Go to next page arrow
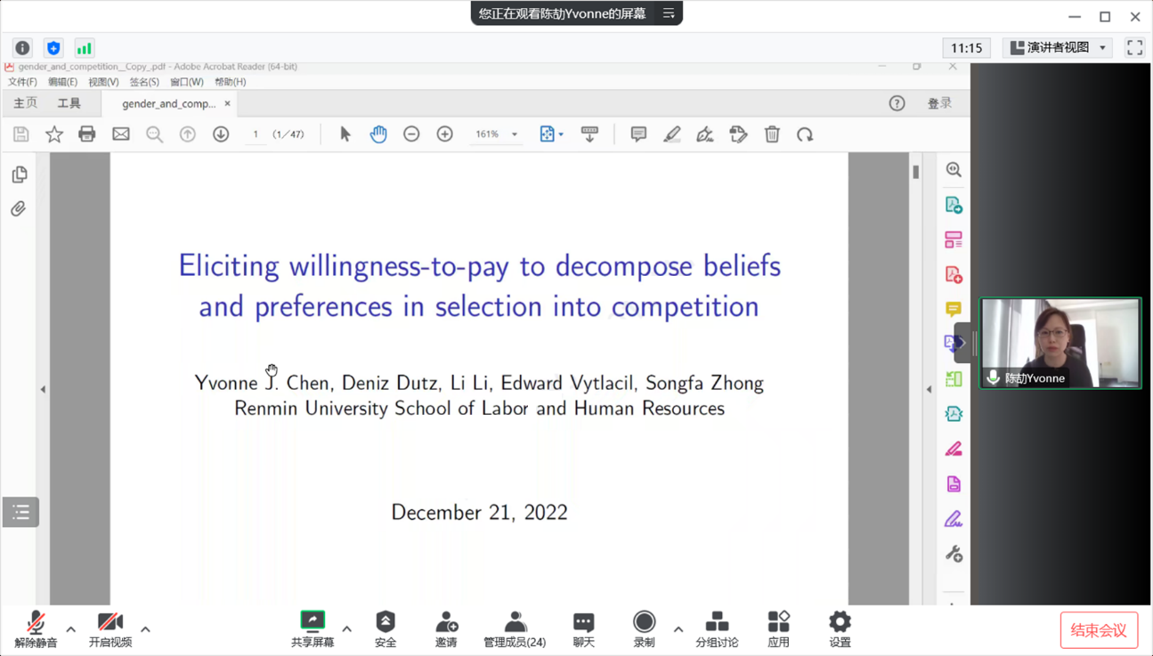The image size is (1153, 656). click(221, 134)
